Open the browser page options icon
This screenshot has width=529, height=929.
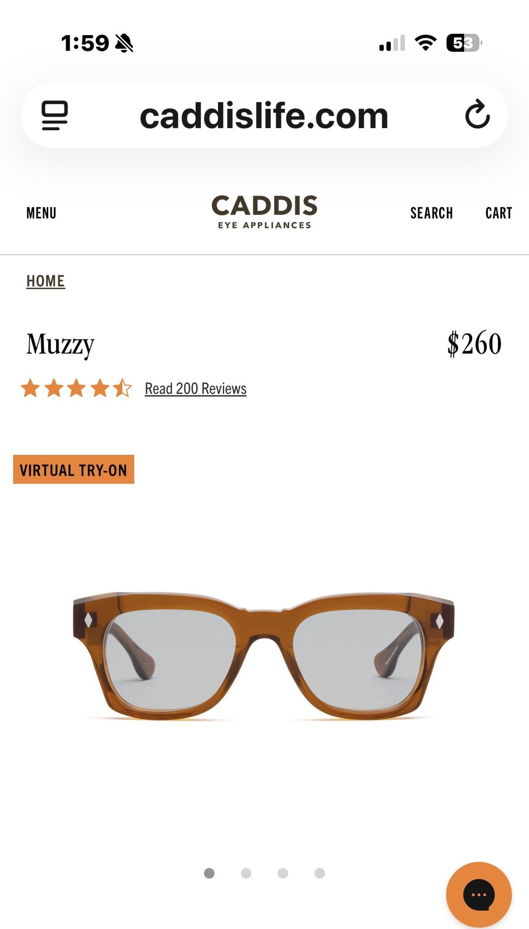coord(55,115)
